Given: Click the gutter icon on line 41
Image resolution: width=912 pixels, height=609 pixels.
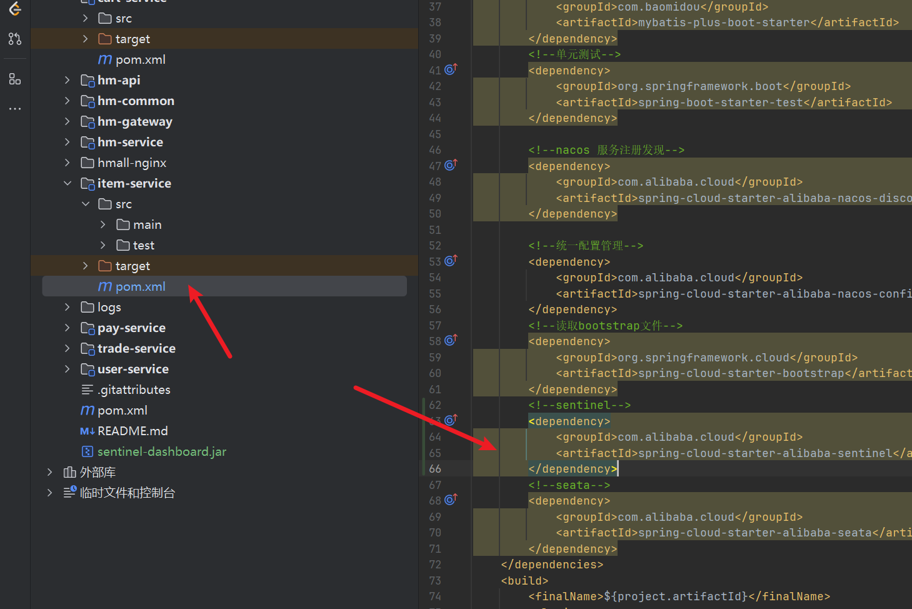Looking at the screenshot, I should [451, 69].
